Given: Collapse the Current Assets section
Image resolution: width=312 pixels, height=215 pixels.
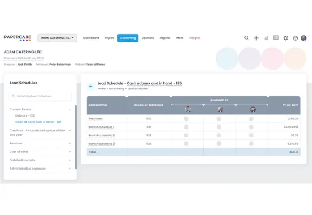Looking at the screenshot, I should pos(70,109).
